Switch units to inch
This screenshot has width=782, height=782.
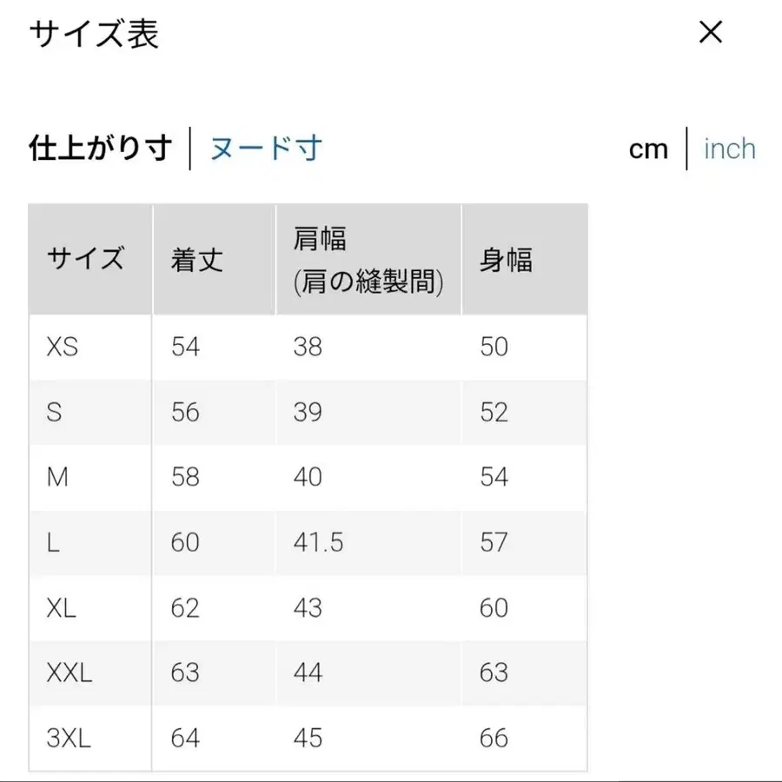pos(729,149)
